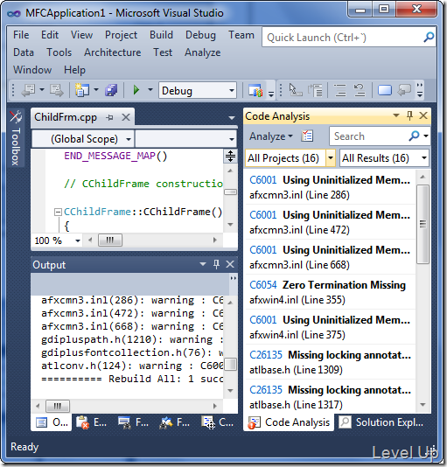Image resolution: width=447 pixels, height=467 pixels.
Task: Click the editor vertical scrollbar thumb
Action: [230, 192]
